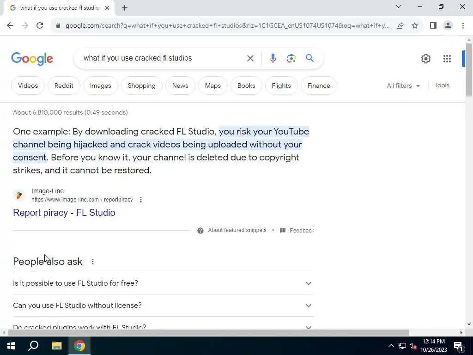The height and width of the screenshot is (355, 473).
Task: Search by image with the Google Lens icon
Action: click(x=291, y=58)
